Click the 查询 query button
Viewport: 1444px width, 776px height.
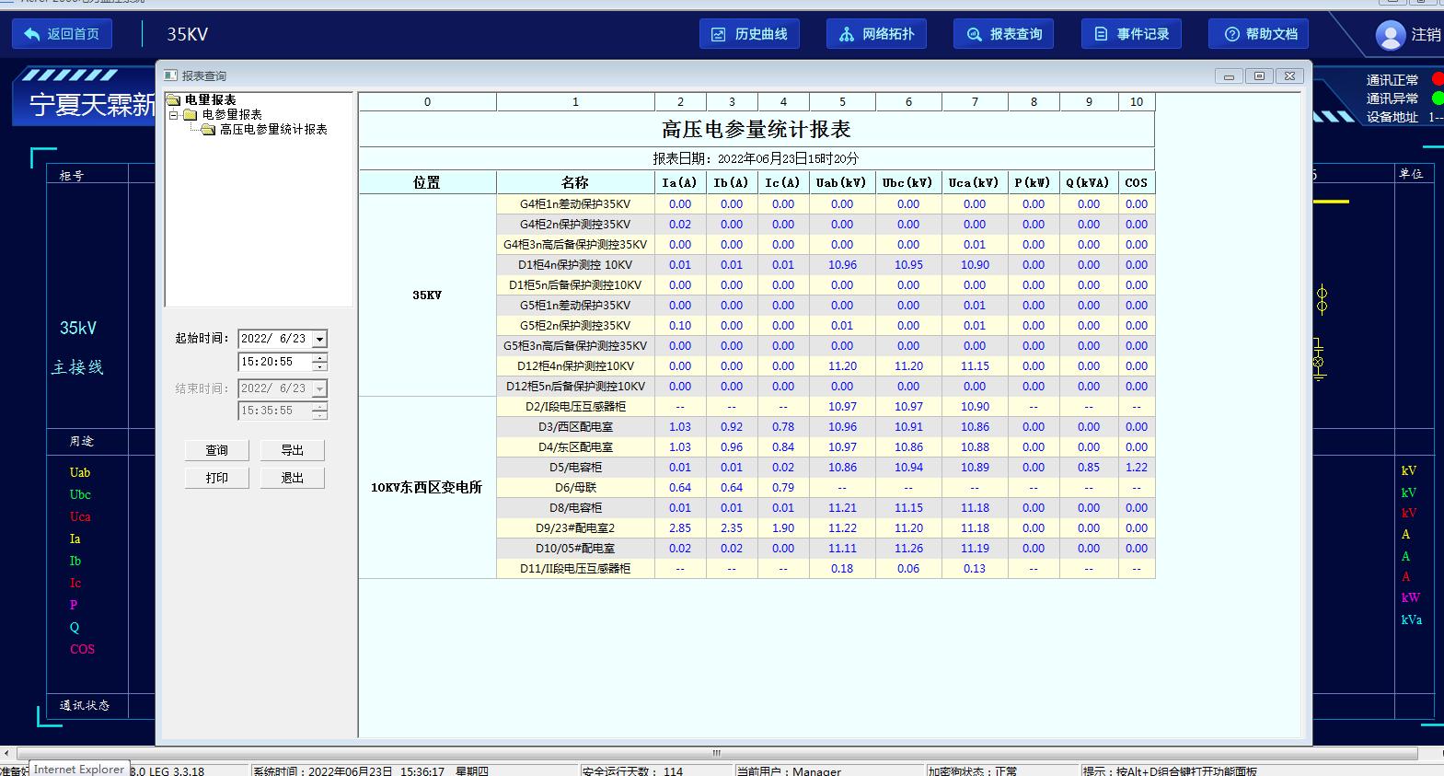point(217,450)
